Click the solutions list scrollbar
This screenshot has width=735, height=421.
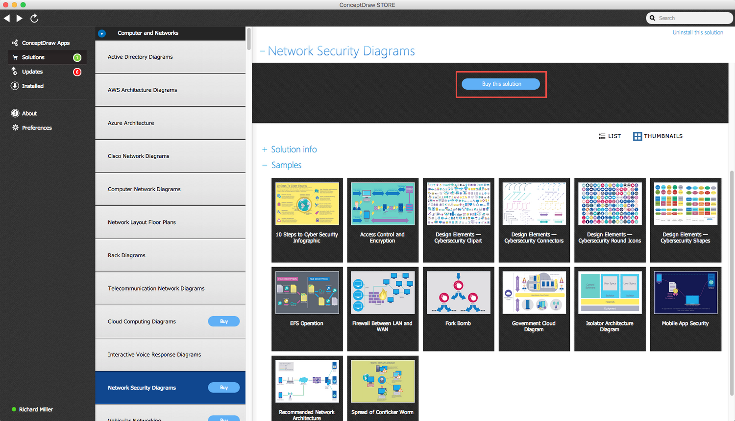tap(249, 39)
